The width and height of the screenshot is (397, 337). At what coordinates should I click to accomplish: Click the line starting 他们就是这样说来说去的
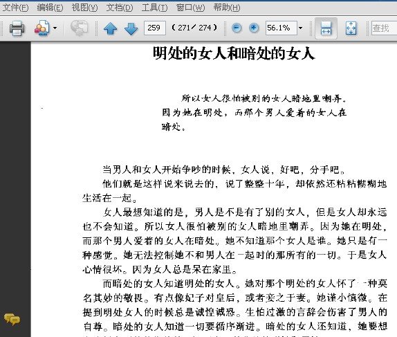coord(245,183)
